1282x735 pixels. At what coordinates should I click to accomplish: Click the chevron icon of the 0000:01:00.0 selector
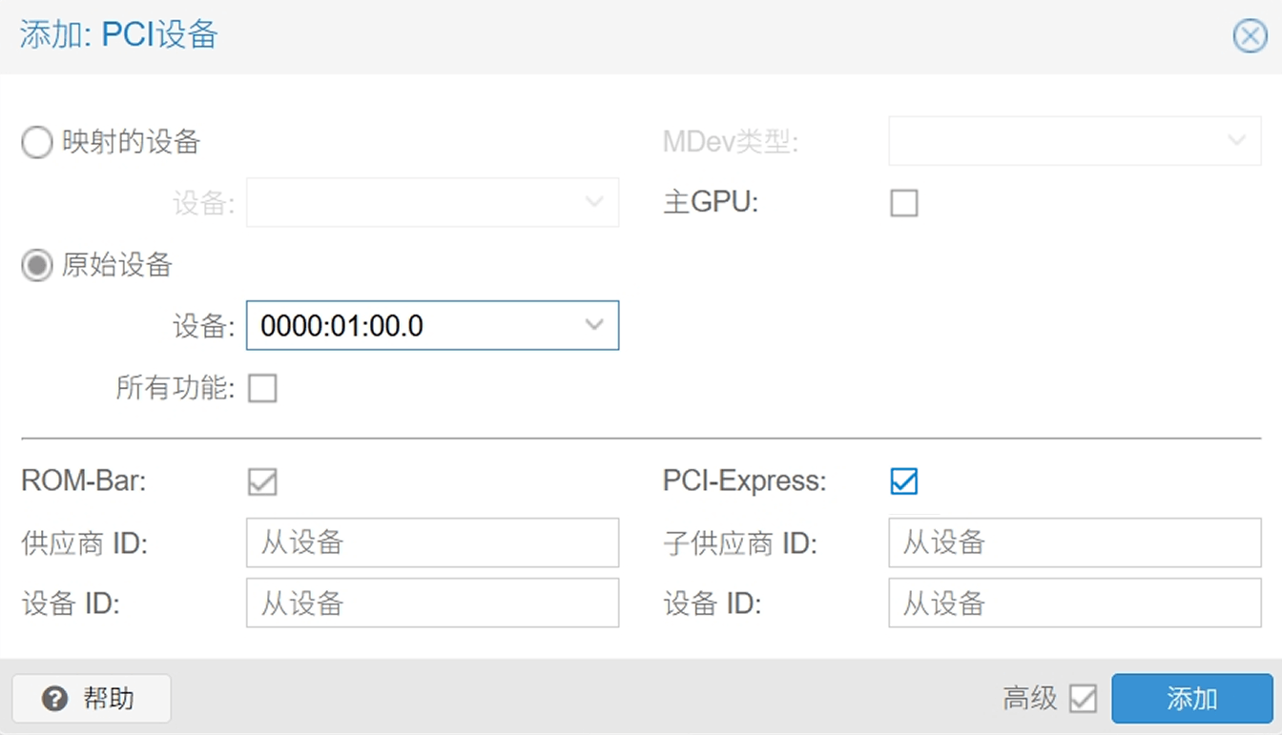594,325
